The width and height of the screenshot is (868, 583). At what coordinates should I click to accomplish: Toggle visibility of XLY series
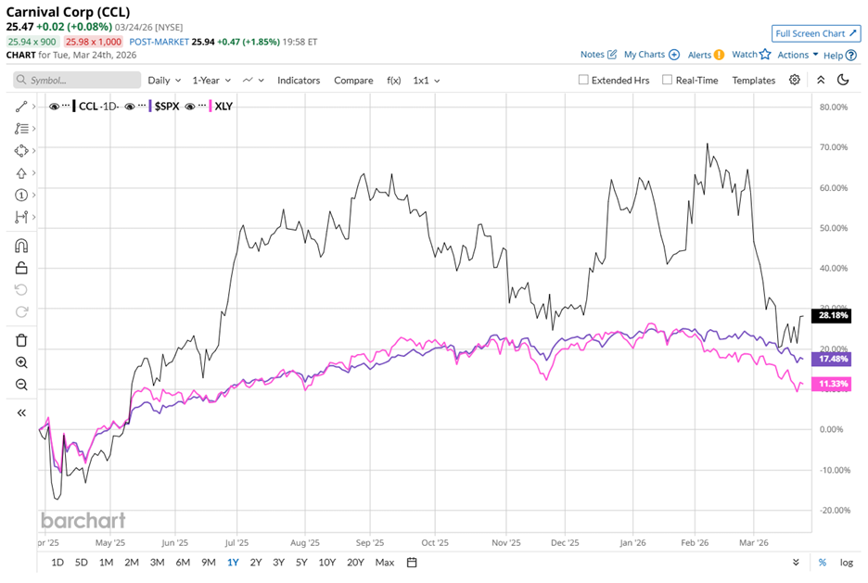click(x=190, y=107)
